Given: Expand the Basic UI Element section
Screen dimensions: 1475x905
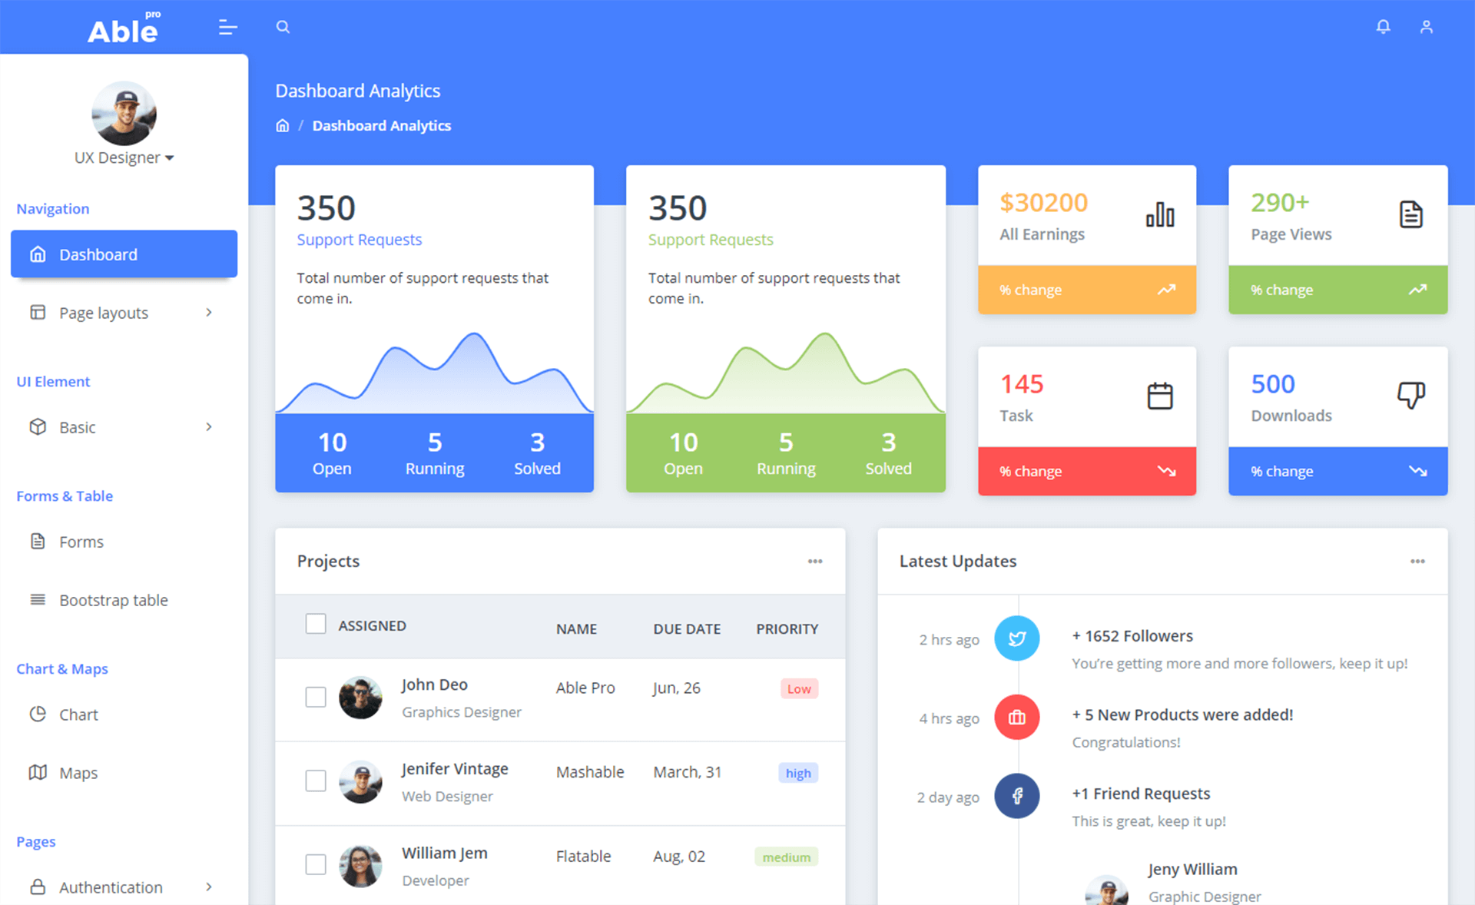Looking at the screenshot, I should (120, 426).
